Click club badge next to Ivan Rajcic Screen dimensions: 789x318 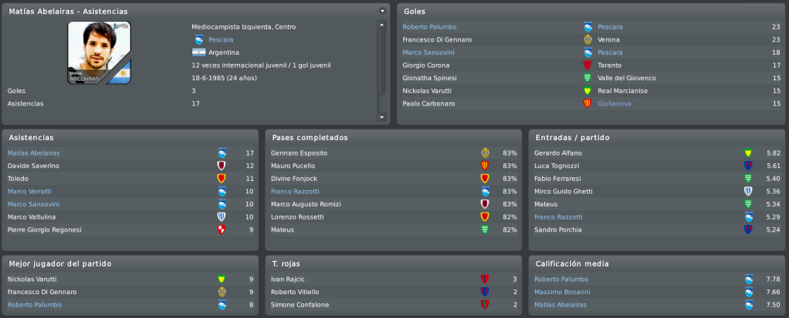click(x=485, y=279)
